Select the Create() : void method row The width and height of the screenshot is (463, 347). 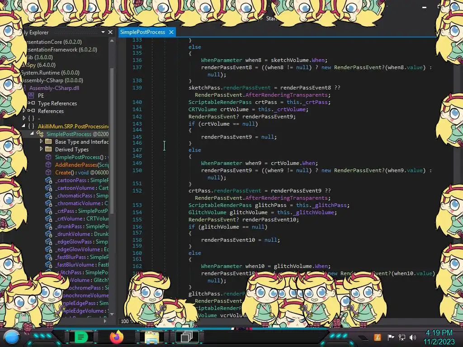coord(82,172)
